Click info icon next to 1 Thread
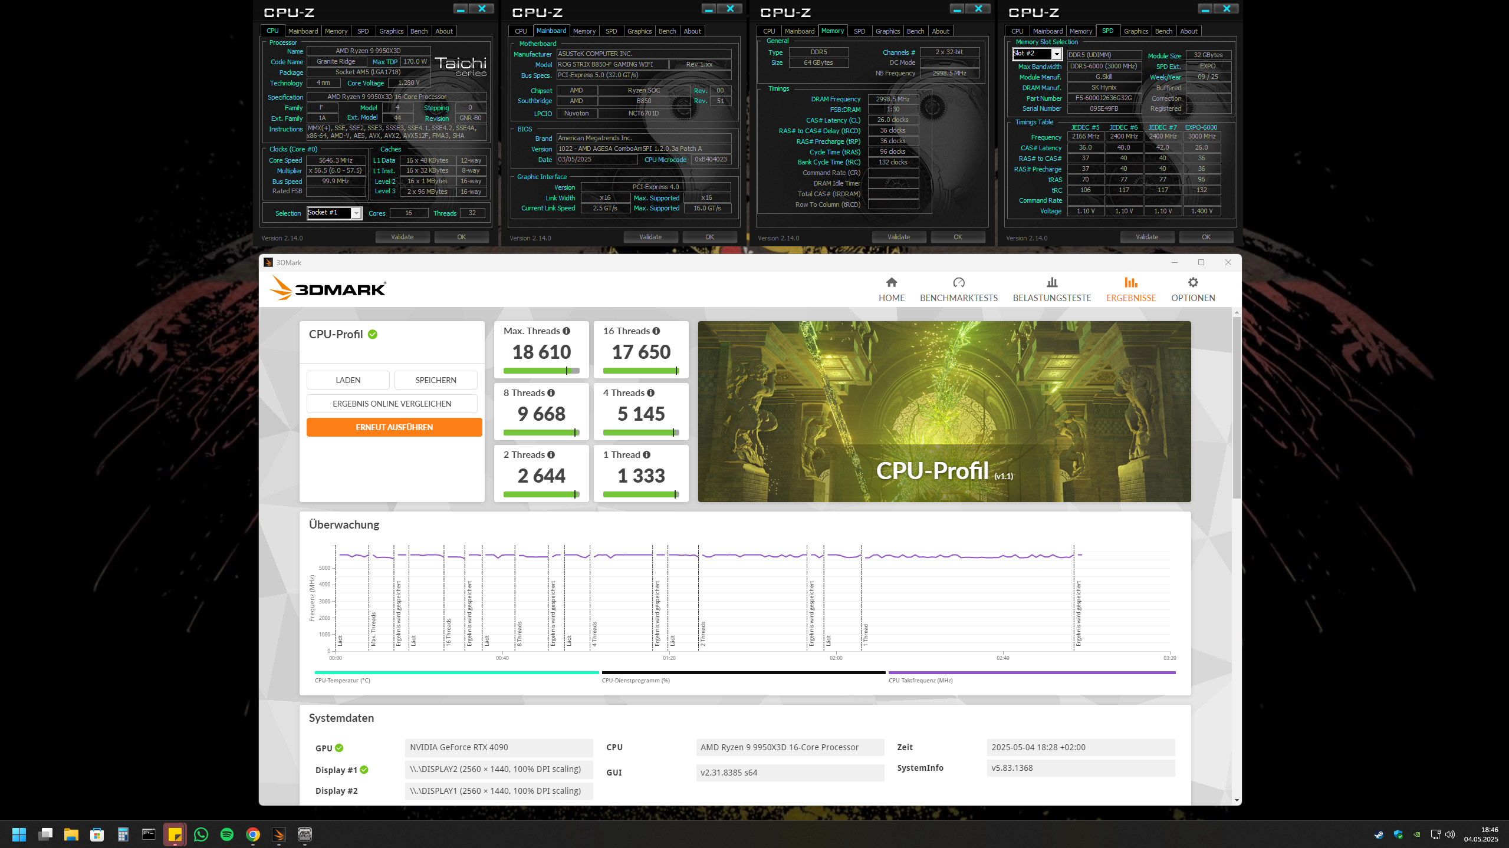 pos(646,455)
